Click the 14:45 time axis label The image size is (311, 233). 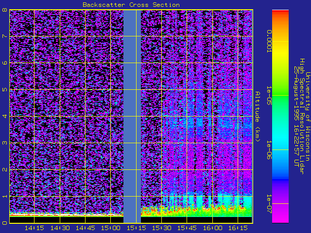(x=86, y=228)
